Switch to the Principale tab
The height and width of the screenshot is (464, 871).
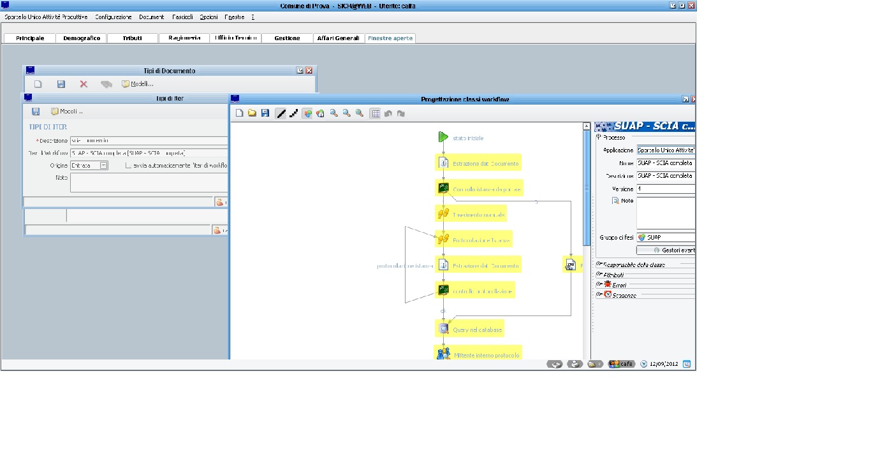tap(30, 38)
